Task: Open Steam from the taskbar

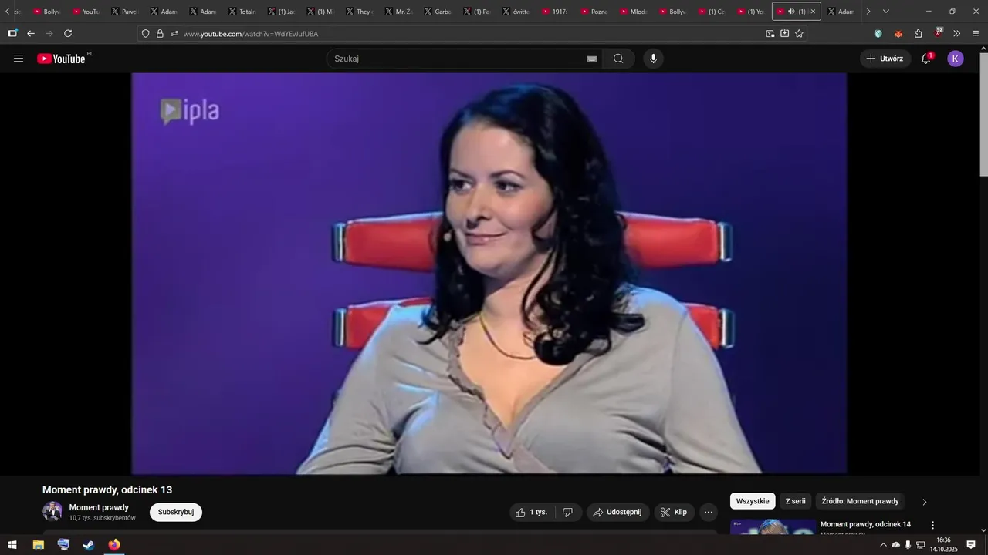Action: (x=89, y=545)
